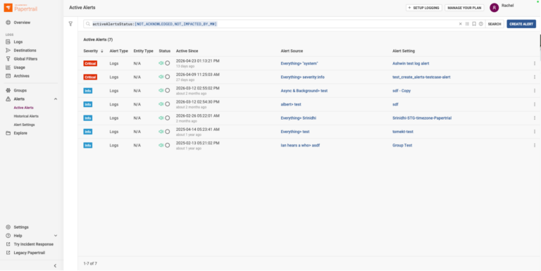
Task: Click the speaker icon for Ashwin test log alert
Action: 161,63
